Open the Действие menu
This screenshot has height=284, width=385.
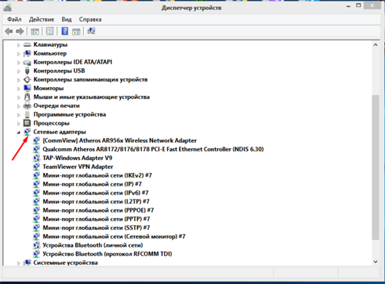(x=42, y=19)
